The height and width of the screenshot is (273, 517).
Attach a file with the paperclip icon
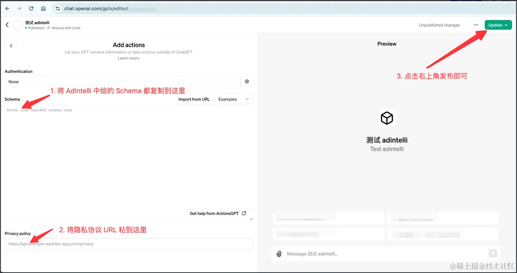pos(279,254)
